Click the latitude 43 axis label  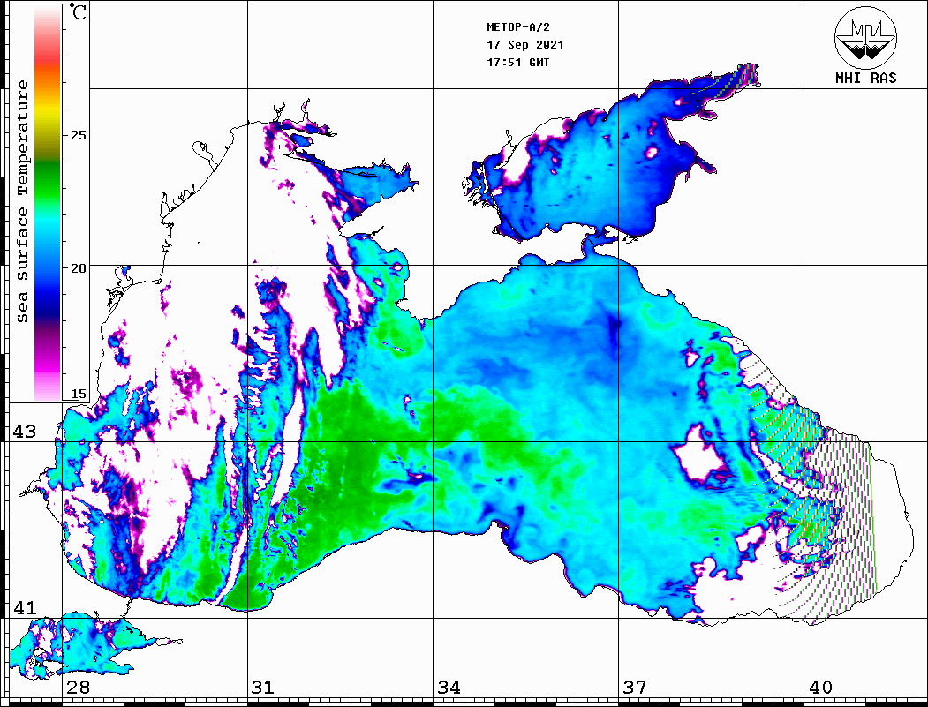point(24,432)
